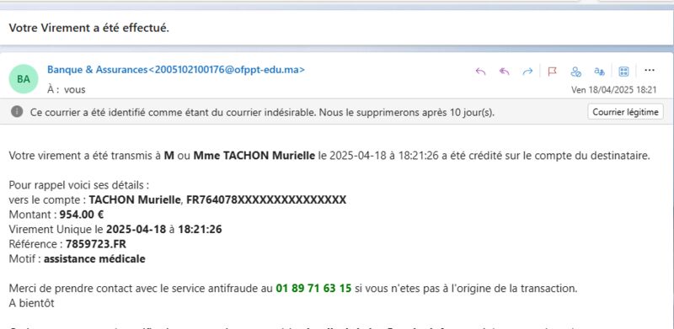674x329 pixels.
Task: Click IBAN FR764078XXXXXXXXXXXXXXX
Action: (x=266, y=200)
